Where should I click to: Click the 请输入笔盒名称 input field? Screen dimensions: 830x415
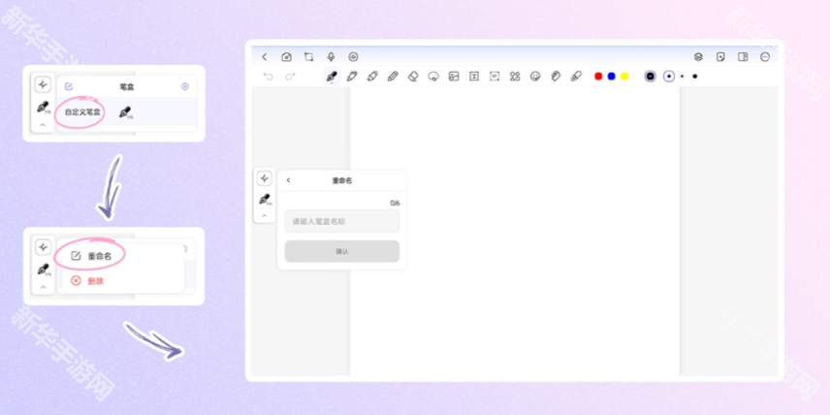point(342,221)
